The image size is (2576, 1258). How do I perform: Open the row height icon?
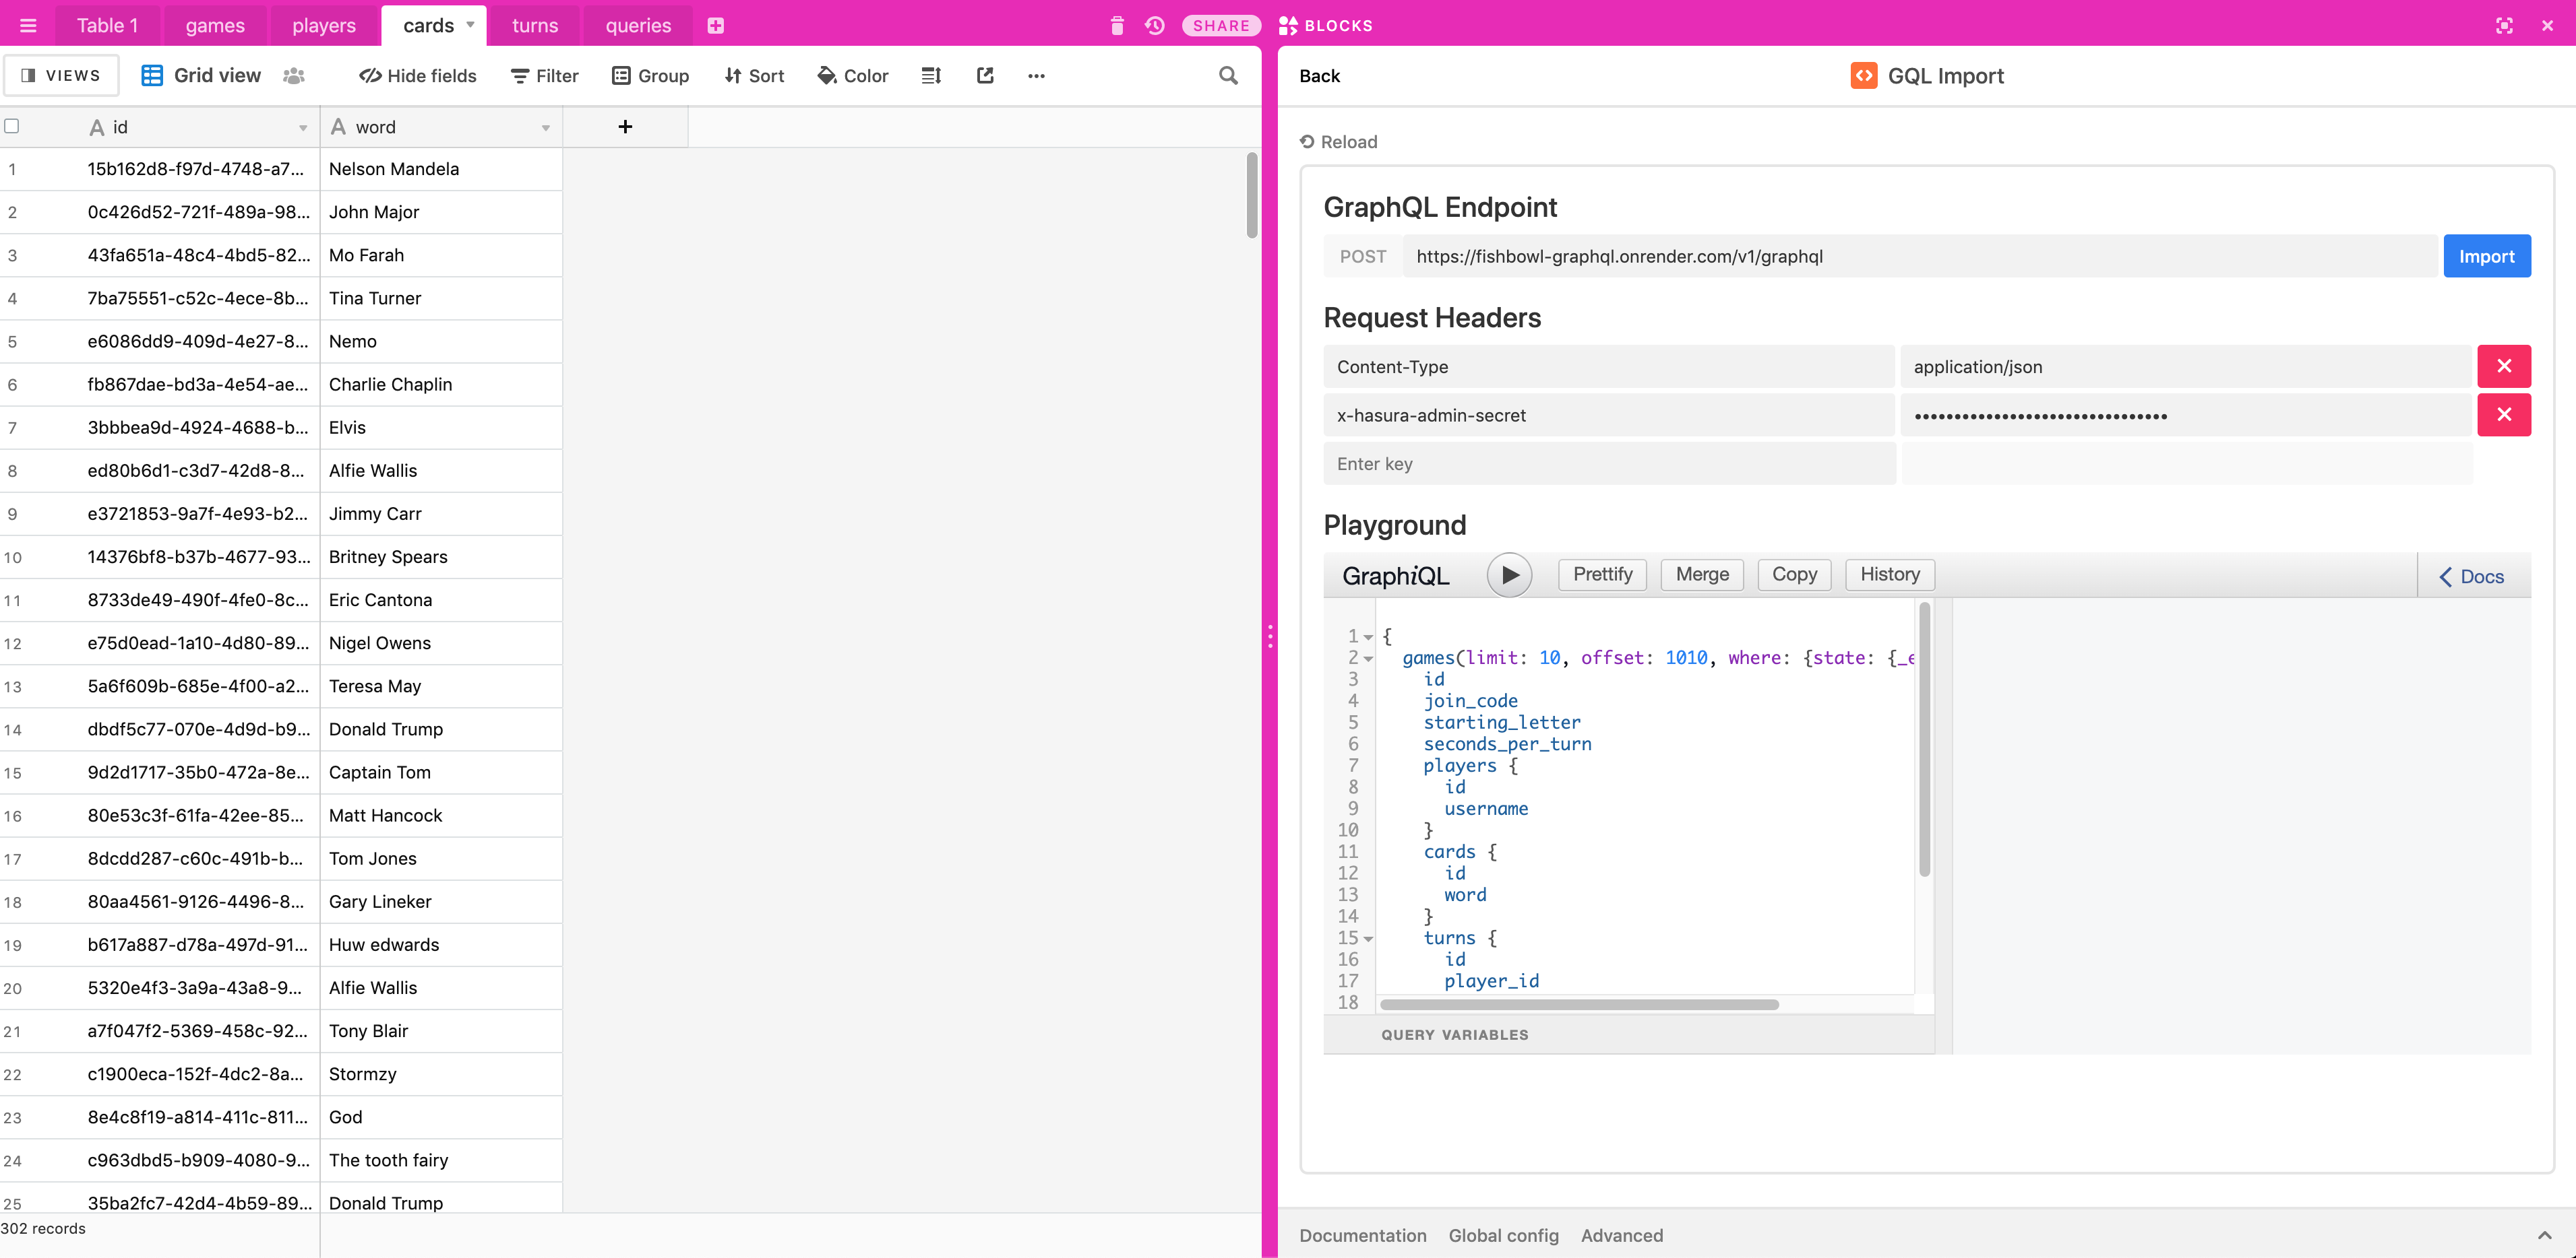[930, 76]
